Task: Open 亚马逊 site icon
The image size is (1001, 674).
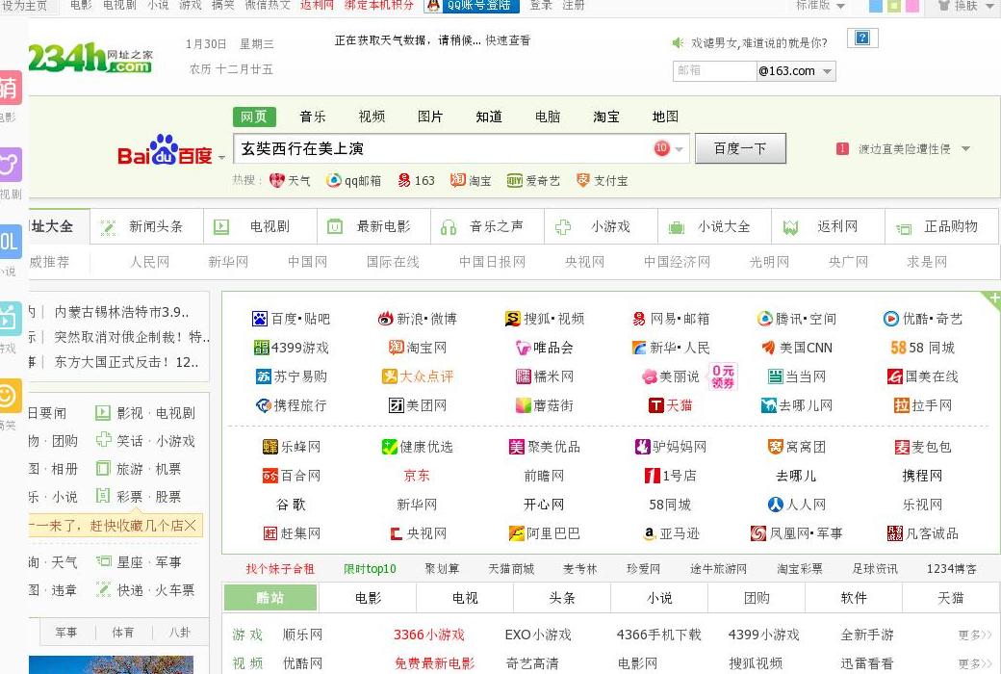Action: pyautogui.click(x=650, y=533)
